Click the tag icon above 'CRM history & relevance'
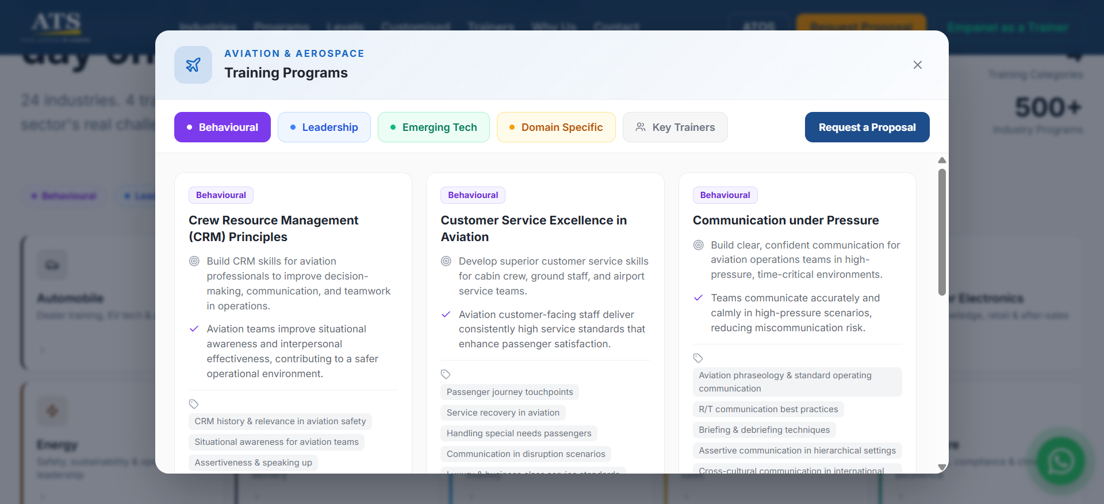This screenshot has width=1104, height=504. point(194,404)
